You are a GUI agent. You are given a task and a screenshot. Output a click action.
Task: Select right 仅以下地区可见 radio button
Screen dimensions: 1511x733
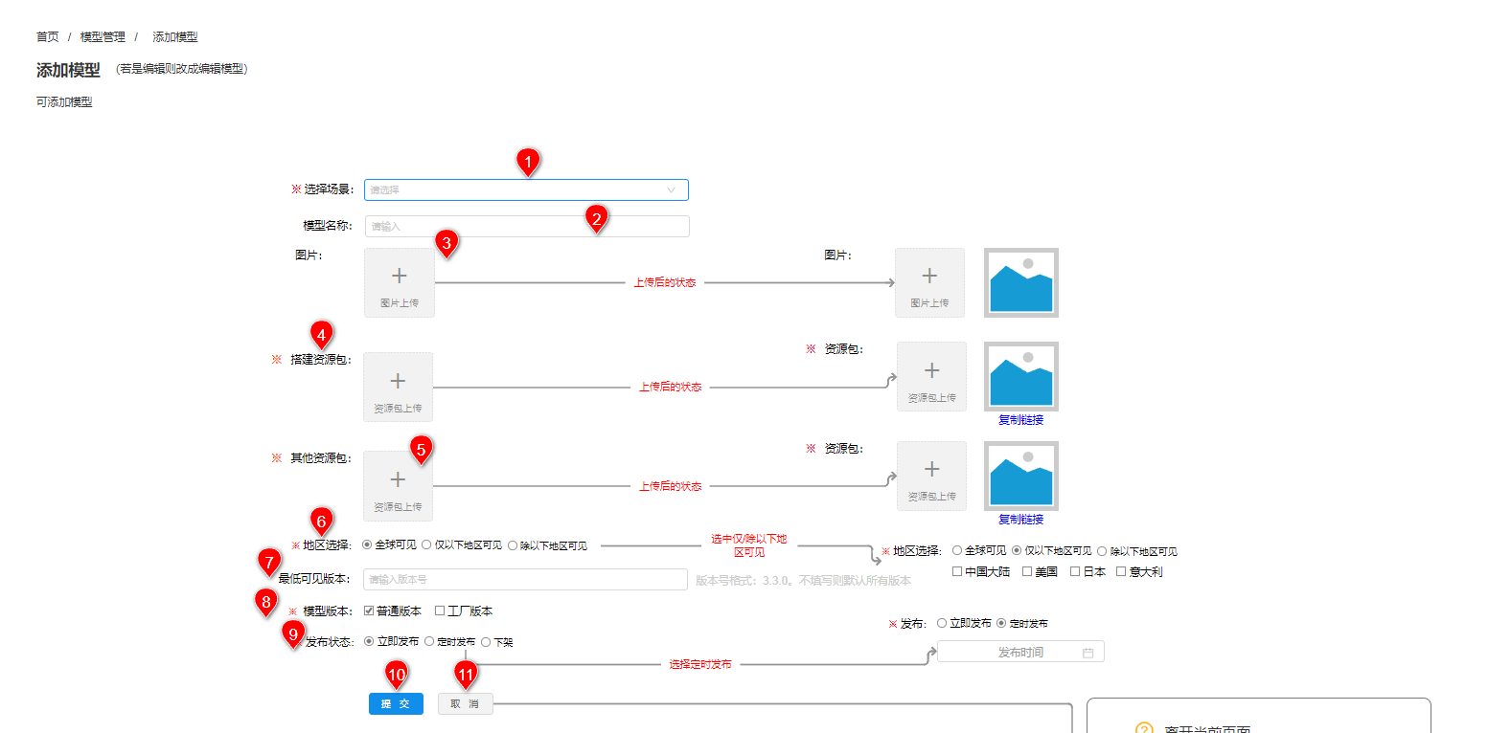tap(1017, 550)
